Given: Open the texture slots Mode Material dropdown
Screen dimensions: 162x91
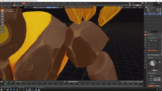Looking at the screenshot, I should pos(157,40).
